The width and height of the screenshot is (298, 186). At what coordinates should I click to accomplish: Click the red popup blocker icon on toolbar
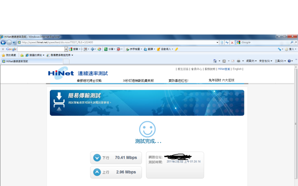119,49
